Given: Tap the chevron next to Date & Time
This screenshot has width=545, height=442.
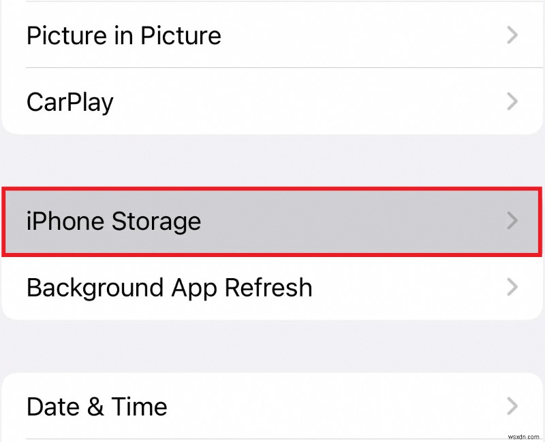Looking at the screenshot, I should pos(512,406).
